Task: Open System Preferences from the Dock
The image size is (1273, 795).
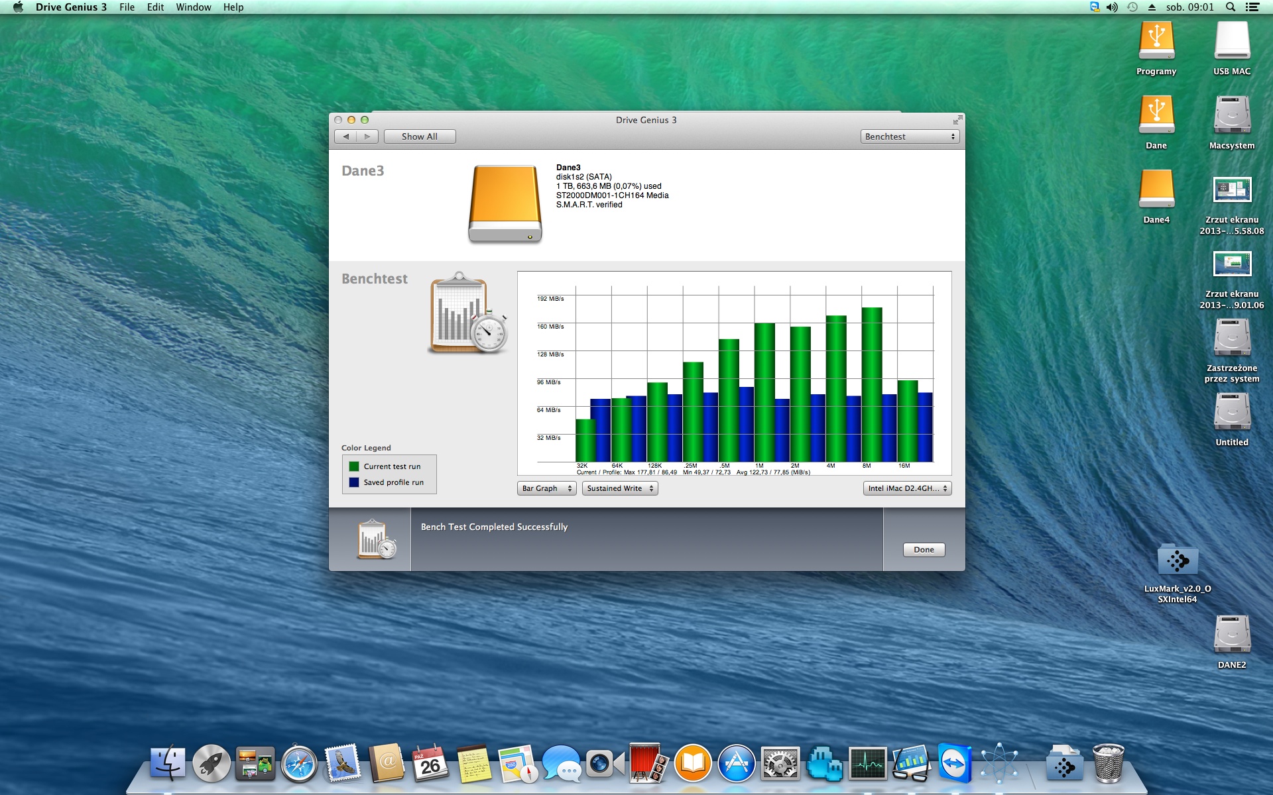Action: [x=780, y=763]
